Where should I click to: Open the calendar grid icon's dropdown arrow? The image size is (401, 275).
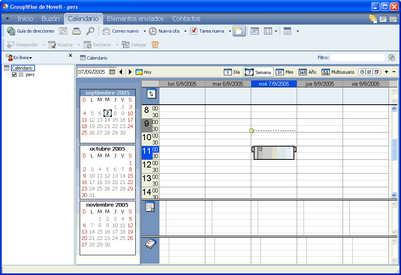pos(298,31)
